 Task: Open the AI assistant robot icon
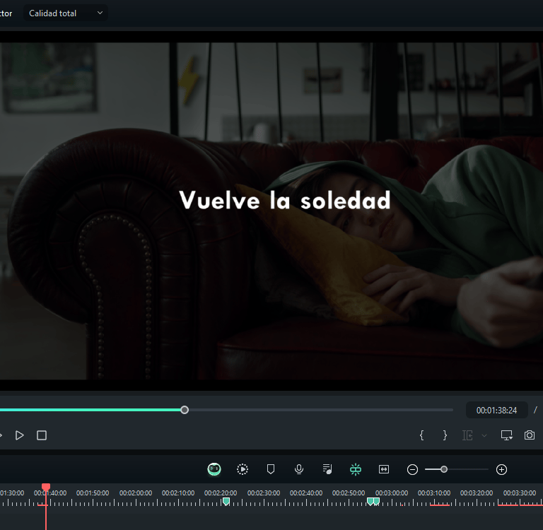tap(214, 469)
